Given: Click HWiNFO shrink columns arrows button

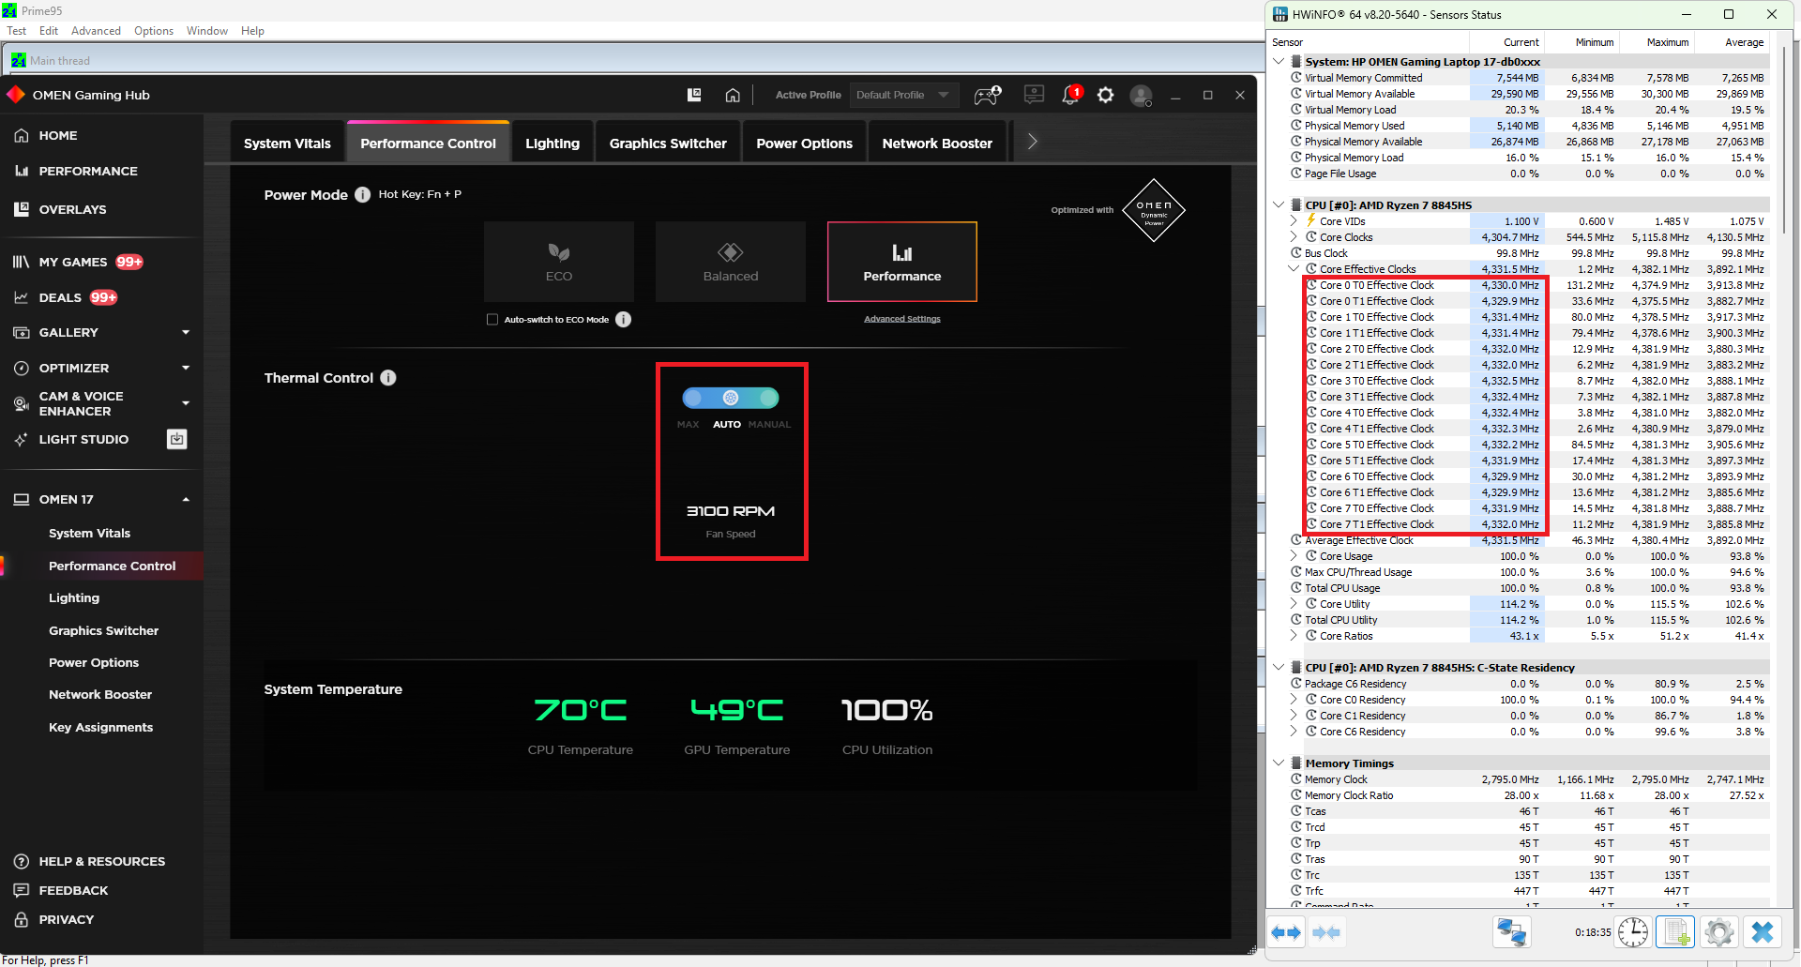Looking at the screenshot, I should (1326, 932).
